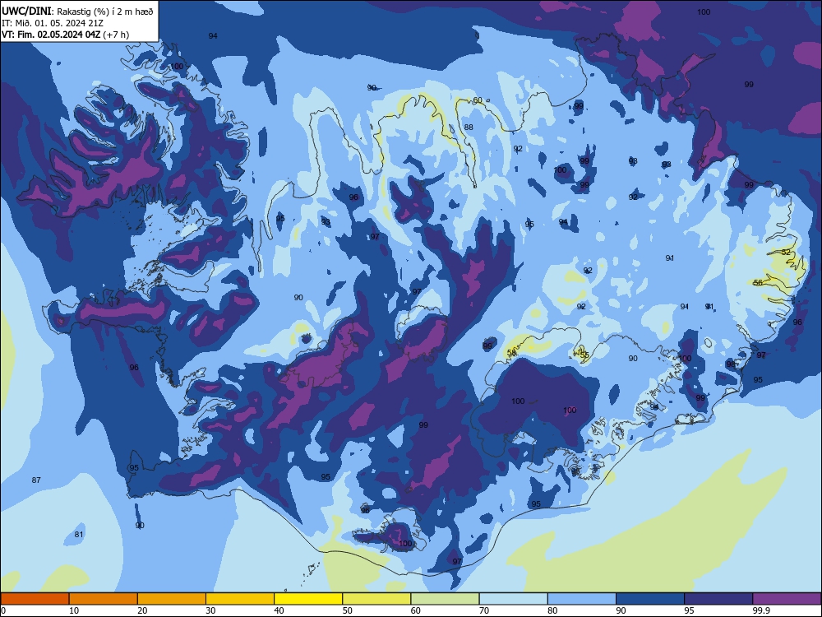Click the '(+7 h)' forecast offset text

point(116,35)
